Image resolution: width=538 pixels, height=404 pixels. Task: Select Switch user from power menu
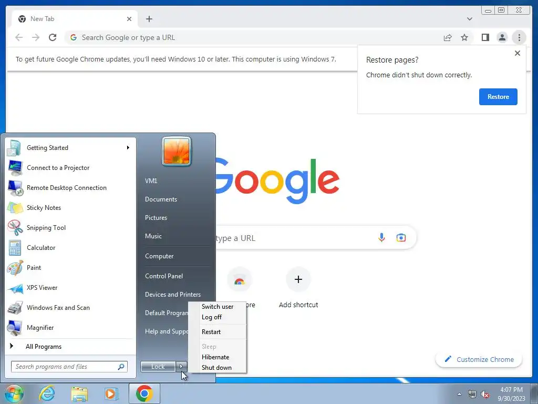pos(218,307)
